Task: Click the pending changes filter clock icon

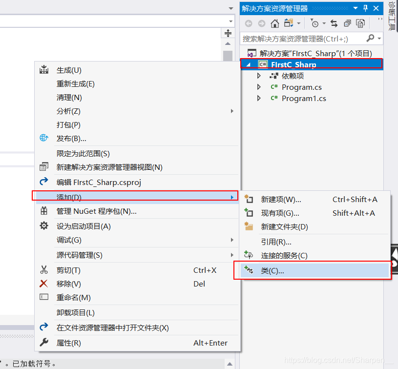Action: pos(314,23)
